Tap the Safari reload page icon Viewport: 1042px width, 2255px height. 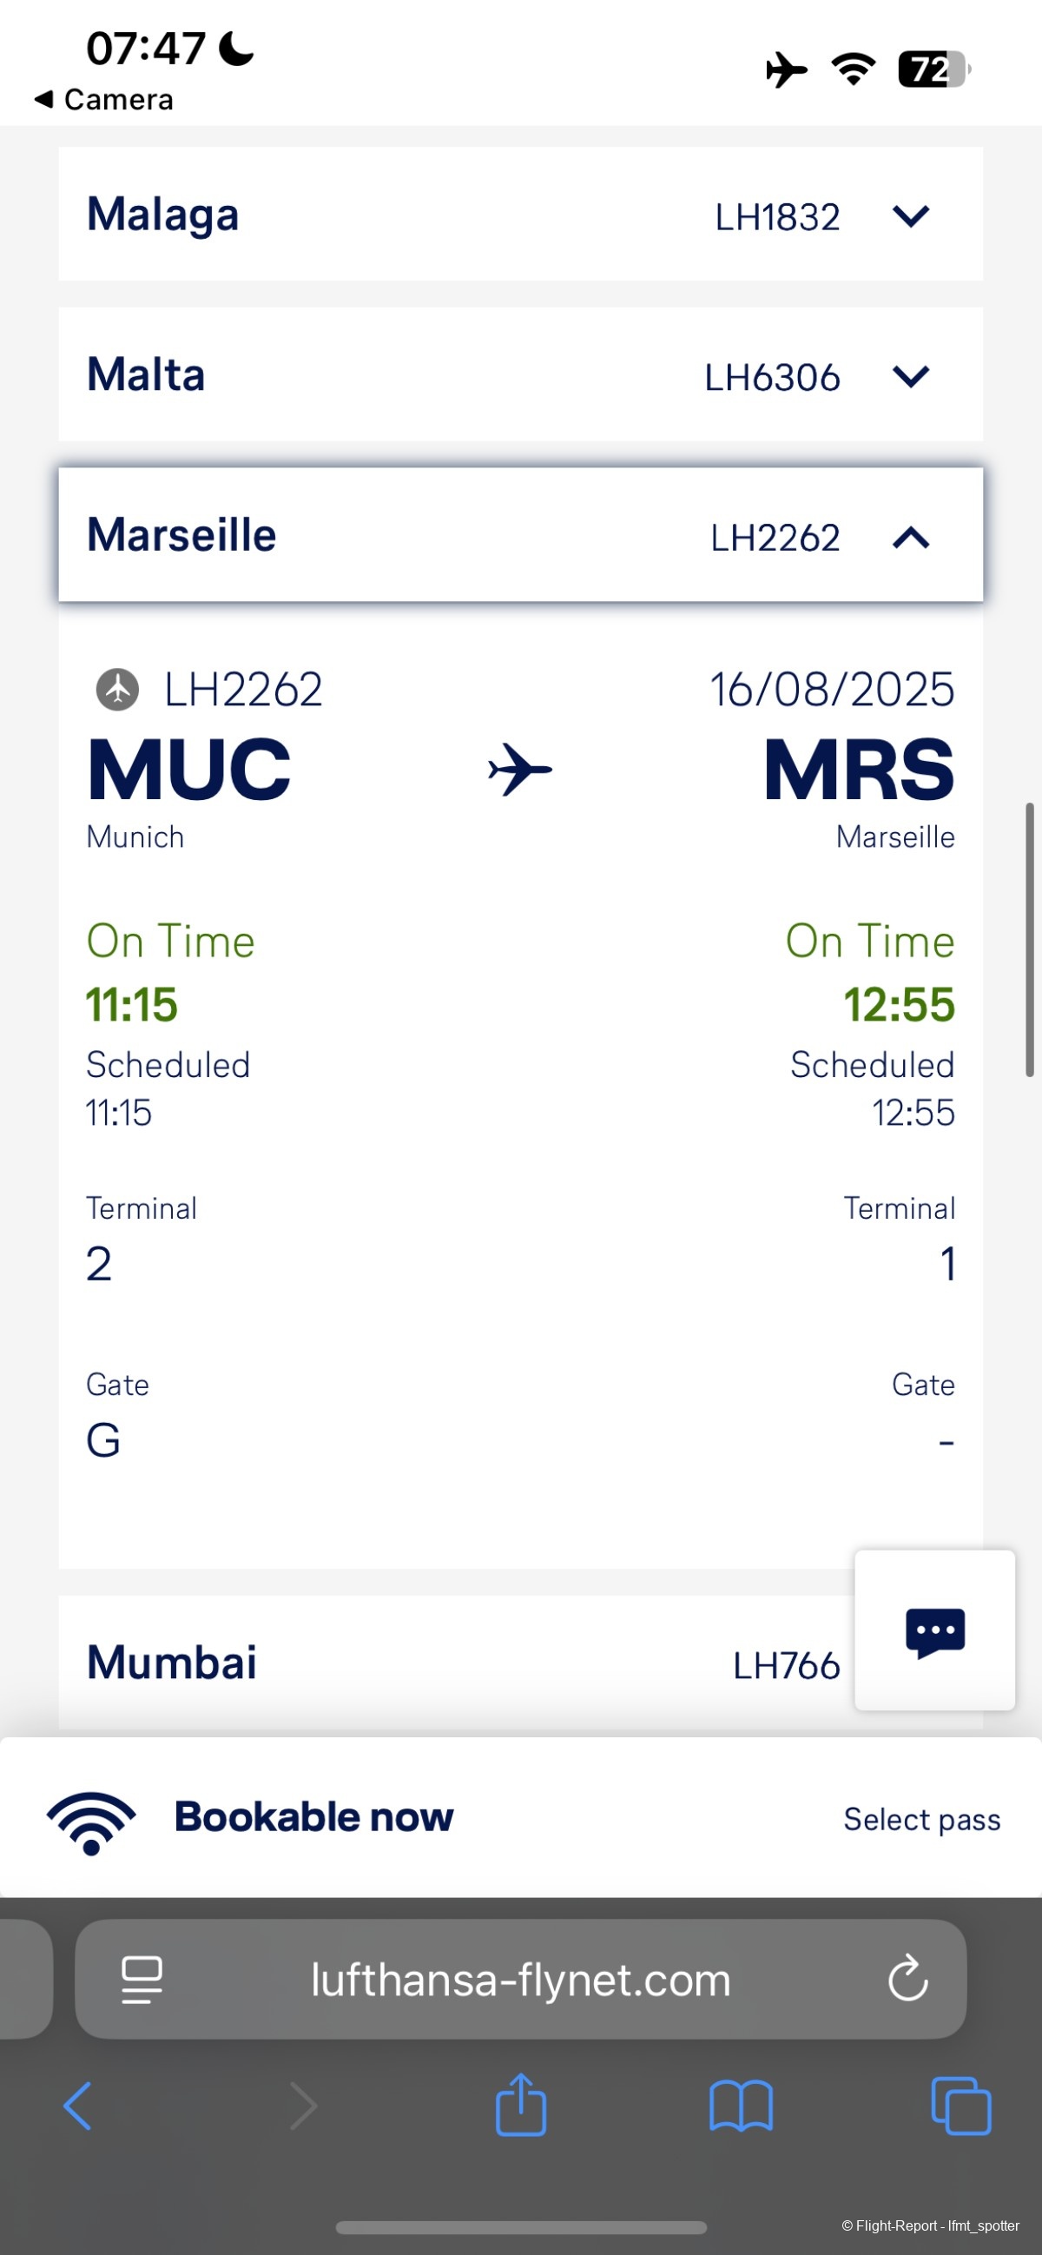(907, 1979)
